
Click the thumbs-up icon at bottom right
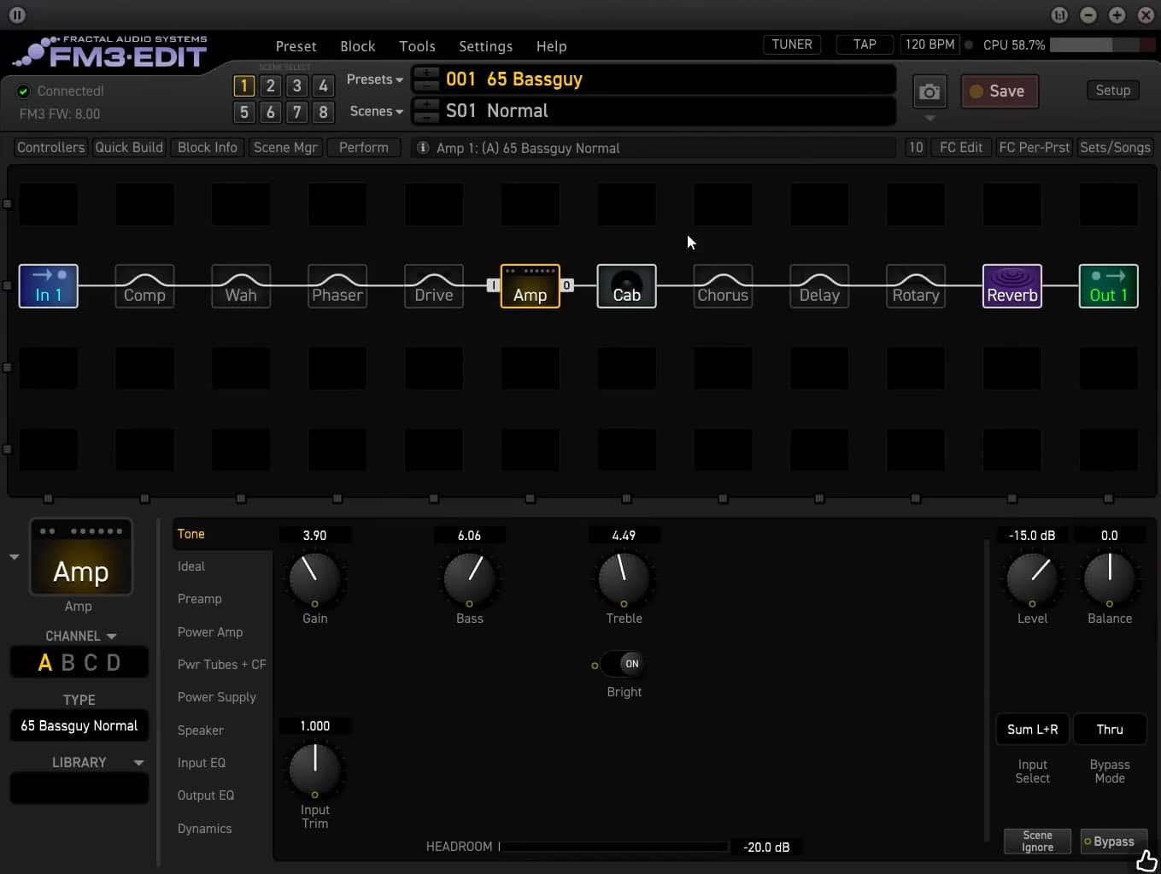pyautogui.click(x=1146, y=859)
